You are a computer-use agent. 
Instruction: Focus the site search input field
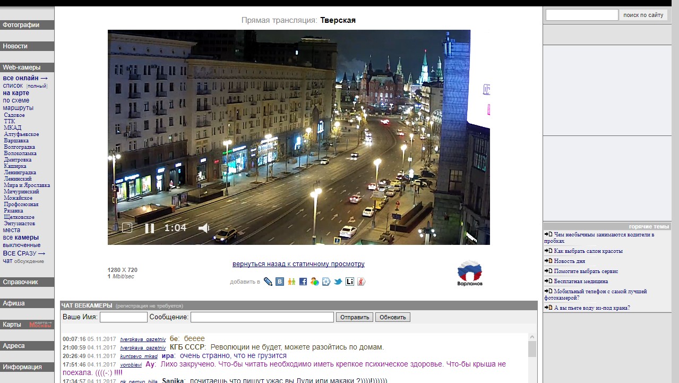[x=582, y=15]
